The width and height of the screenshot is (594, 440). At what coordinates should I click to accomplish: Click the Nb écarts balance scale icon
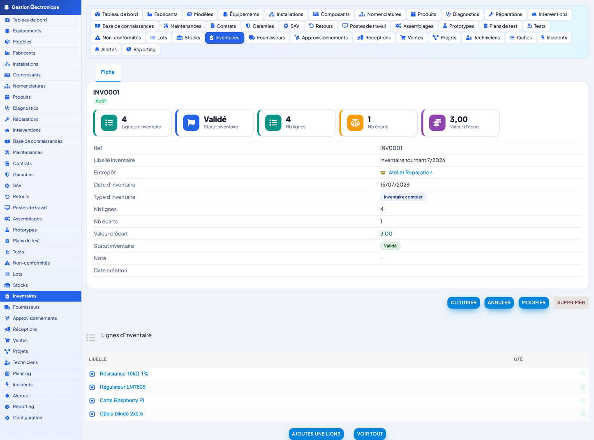click(x=355, y=123)
